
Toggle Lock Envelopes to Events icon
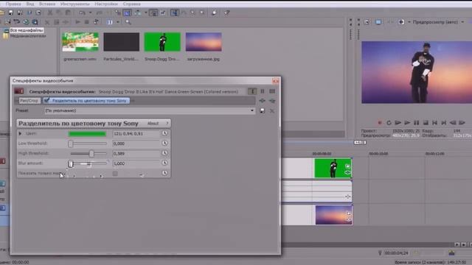(153, 13)
